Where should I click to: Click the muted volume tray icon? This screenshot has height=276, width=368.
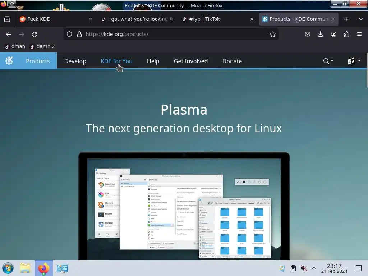click(x=304, y=268)
